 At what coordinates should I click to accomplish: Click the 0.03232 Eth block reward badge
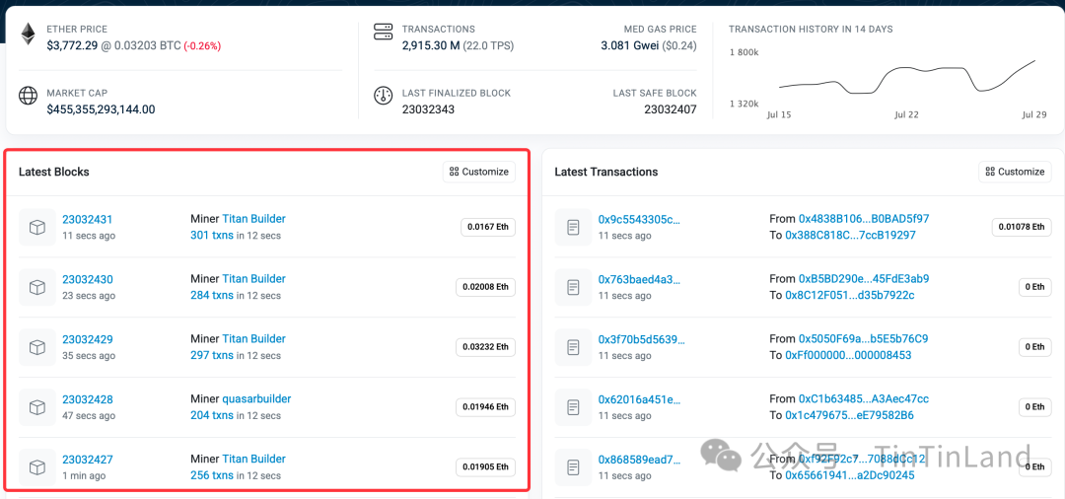(485, 347)
